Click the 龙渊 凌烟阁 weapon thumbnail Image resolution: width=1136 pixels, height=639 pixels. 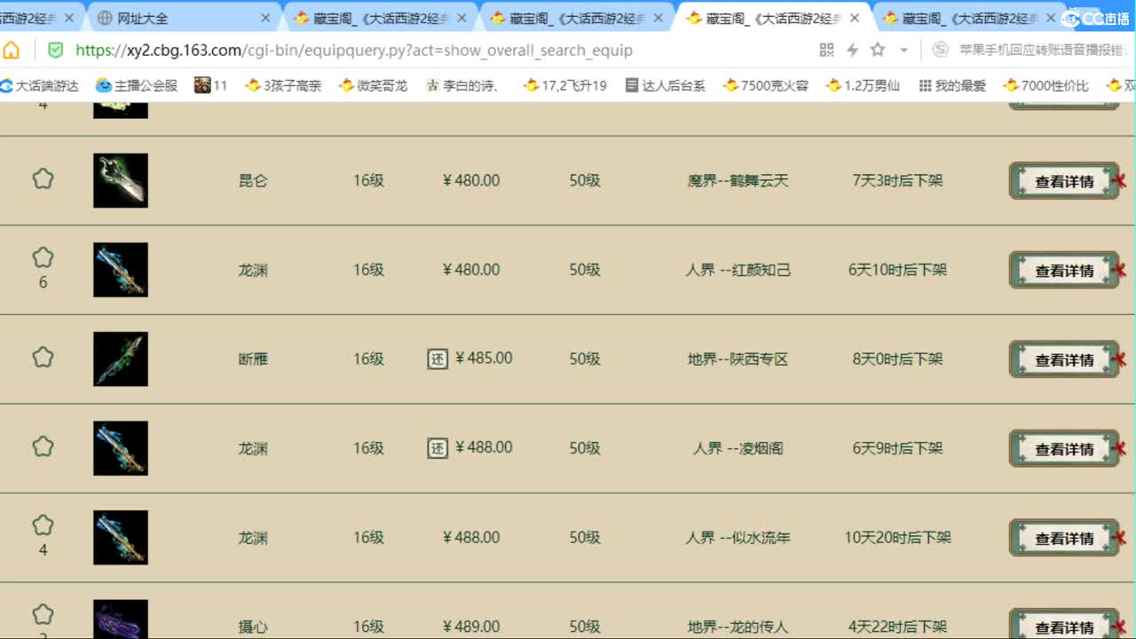(x=121, y=448)
